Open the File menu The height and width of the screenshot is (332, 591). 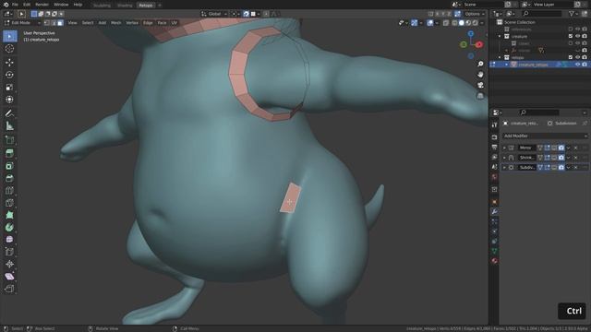click(15, 5)
